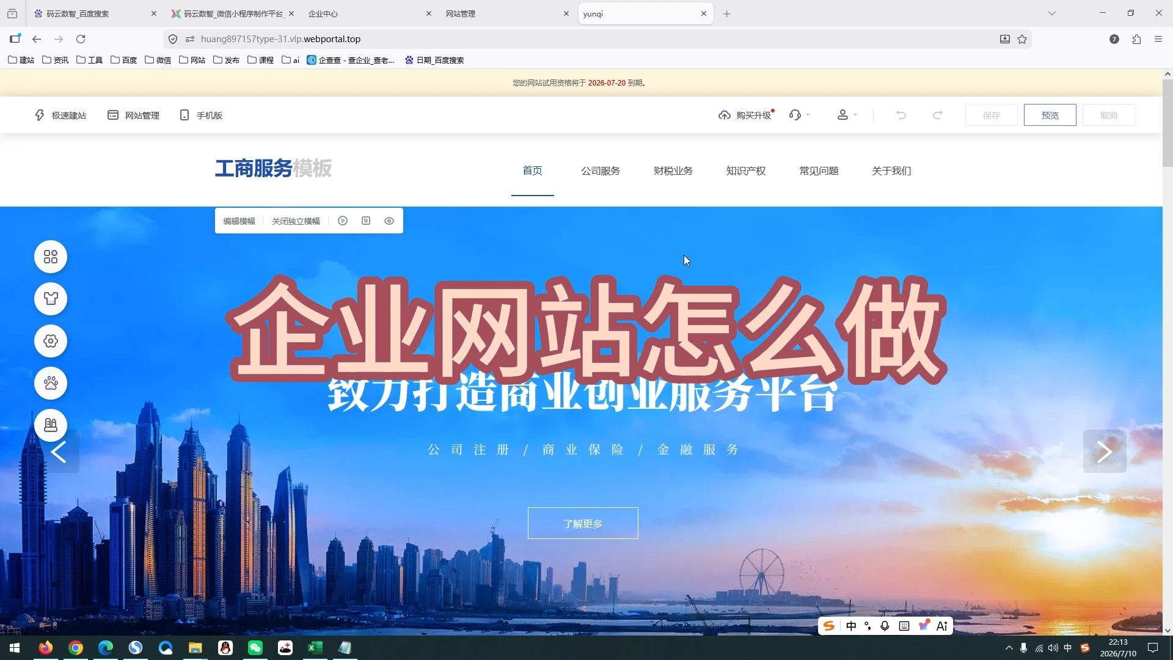Viewport: 1173px width, 660px height.
Task: Click the undo arrow icon
Action: pos(901,115)
